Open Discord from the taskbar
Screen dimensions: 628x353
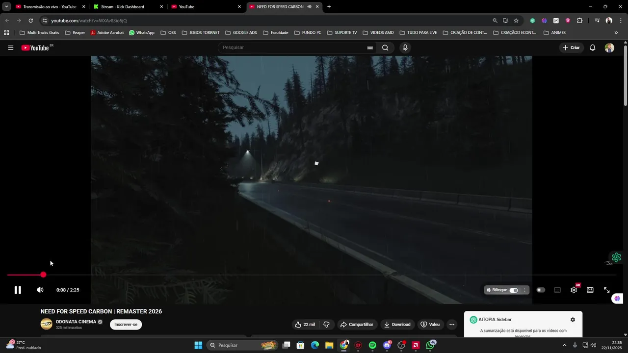click(x=387, y=345)
